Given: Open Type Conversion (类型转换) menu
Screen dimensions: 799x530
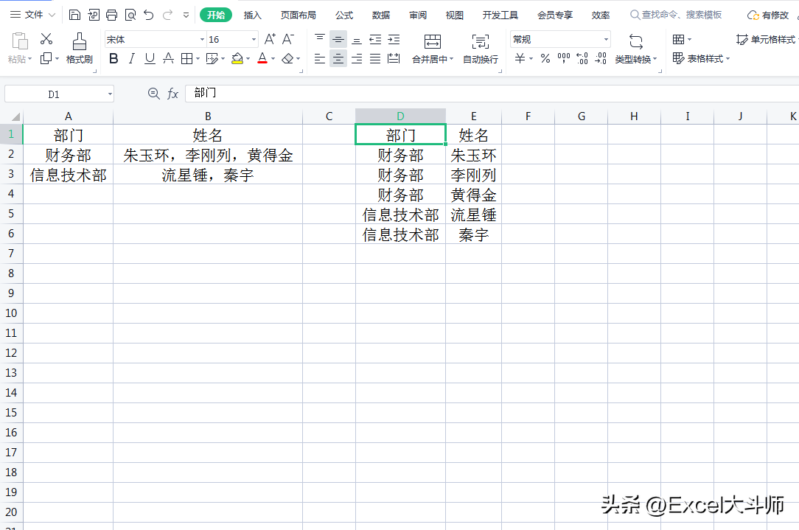Looking at the screenshot, I should coord(636,49).
